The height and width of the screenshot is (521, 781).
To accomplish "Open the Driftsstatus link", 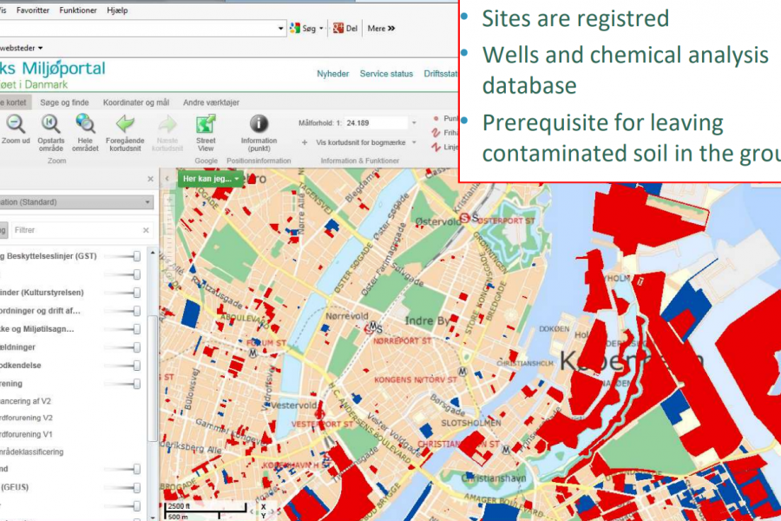I will [x=441, y=74].
